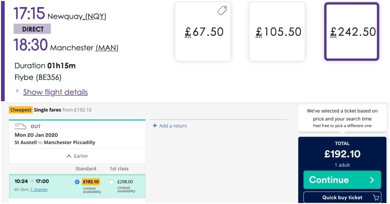Choose the £67.50 flight fare card
Image resolution: width=390 pixels, height=204 pixels.
[203, 31]
